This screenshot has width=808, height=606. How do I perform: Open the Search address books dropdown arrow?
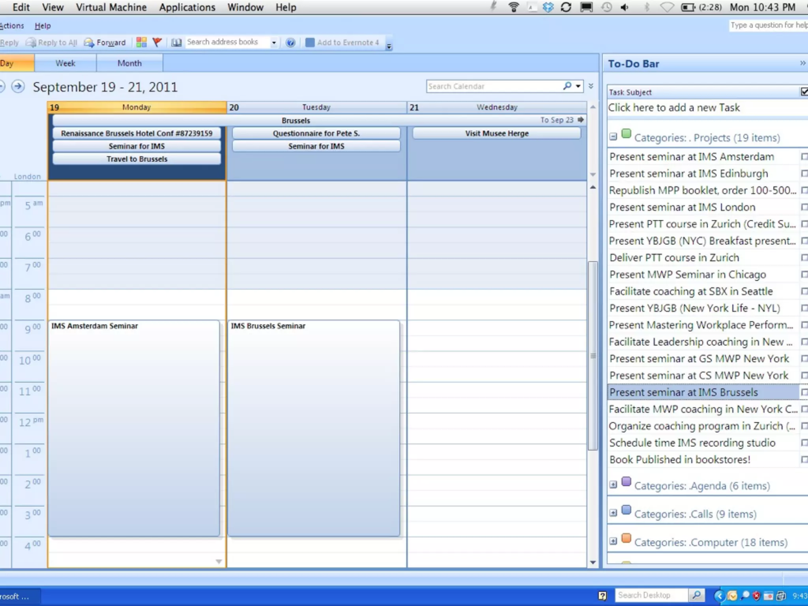pyautogui.click(x=274, y=43)
